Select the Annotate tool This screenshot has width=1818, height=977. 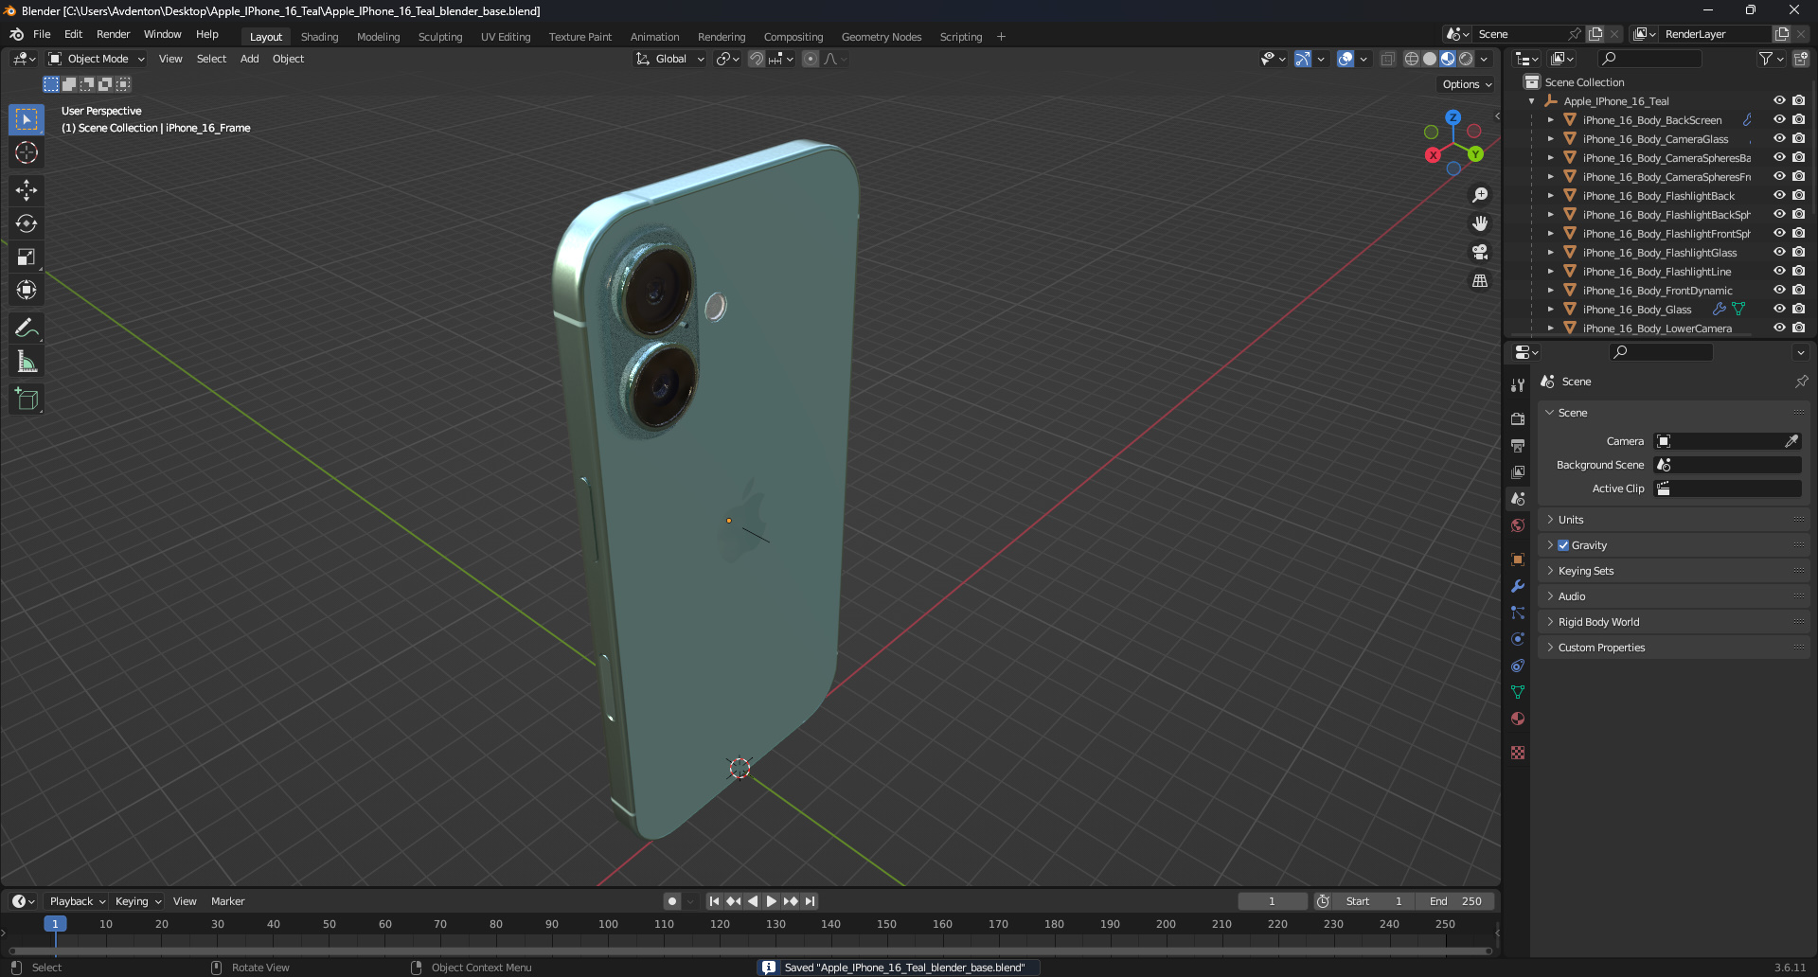point(27,328)
